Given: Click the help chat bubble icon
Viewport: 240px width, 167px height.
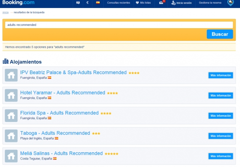Looking at the screenshot, I should tap(231, 3).
